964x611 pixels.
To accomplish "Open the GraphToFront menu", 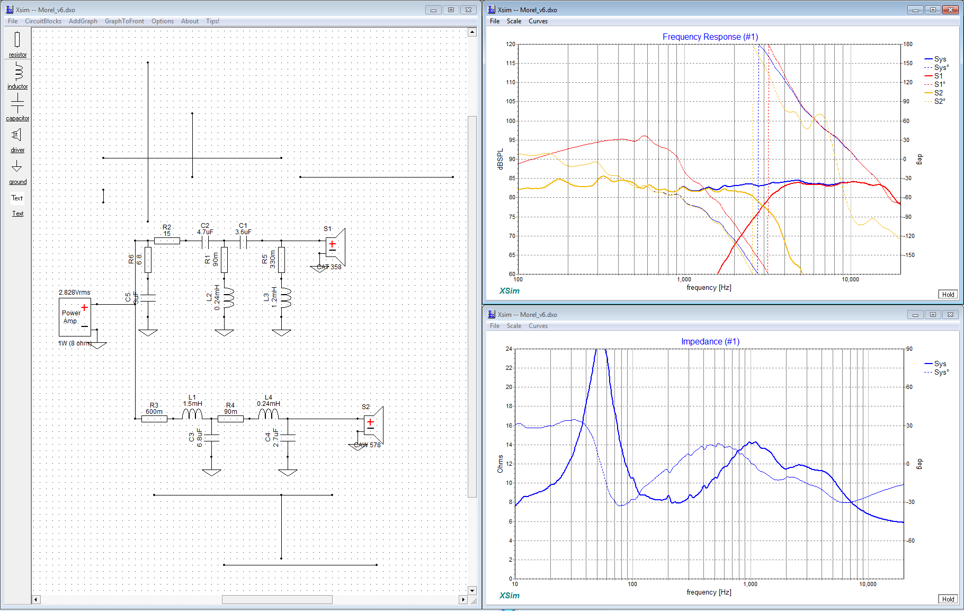I will pyautogui.click(x=124, y=21).
